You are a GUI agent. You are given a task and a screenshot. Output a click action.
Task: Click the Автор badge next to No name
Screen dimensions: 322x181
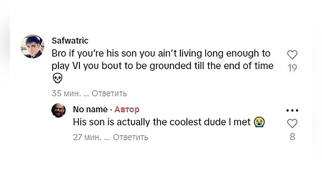(x=127, y=109)
